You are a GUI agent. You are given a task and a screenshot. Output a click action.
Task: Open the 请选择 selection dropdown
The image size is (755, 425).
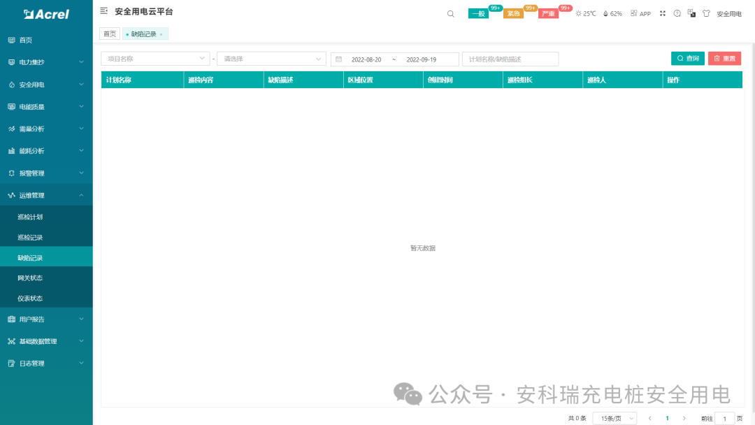pyautogui.click(x=271, y=58)
